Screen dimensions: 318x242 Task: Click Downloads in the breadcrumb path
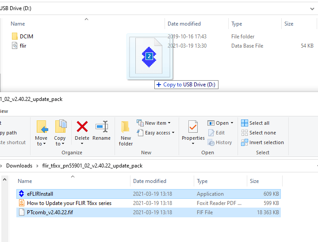pyautogui.click(x=19, y=166)
